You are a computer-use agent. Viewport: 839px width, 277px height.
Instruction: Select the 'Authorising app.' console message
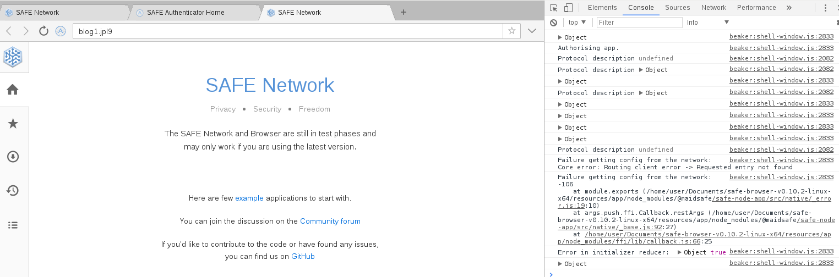[x=589, y=48]
